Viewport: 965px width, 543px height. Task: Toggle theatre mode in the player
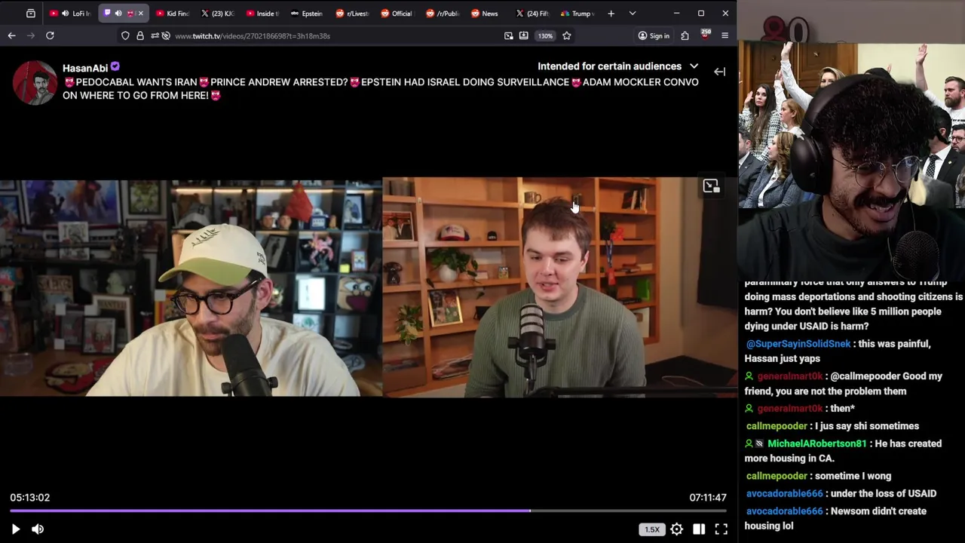pos(699,529)
